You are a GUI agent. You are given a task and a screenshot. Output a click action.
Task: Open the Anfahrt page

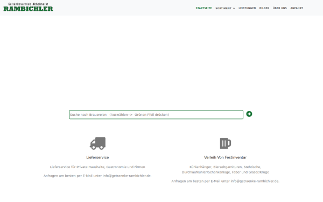tap(297, 8)
